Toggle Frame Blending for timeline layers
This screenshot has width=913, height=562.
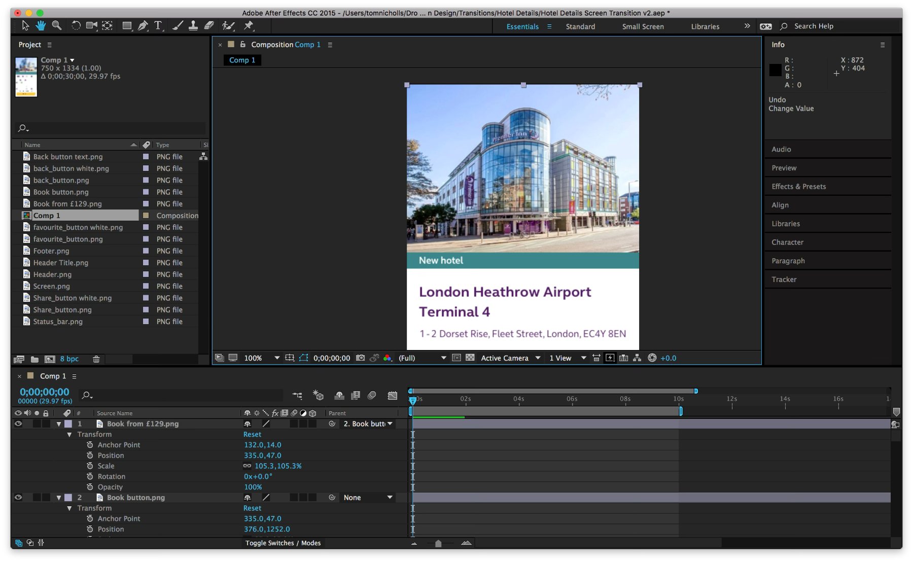click(x=356, y=395)
